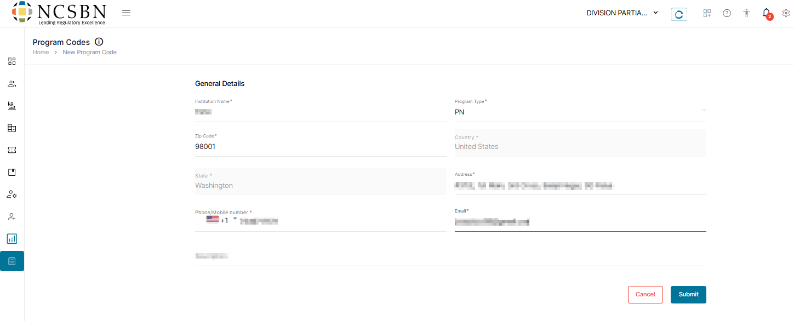Open the dashboard grid icon in sidebar
Viewport: 794px width, 321px height.
click(12, 61)
